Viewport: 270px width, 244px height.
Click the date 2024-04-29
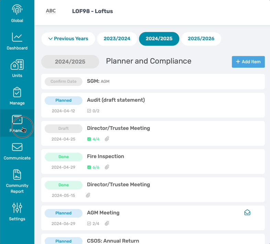63,167
